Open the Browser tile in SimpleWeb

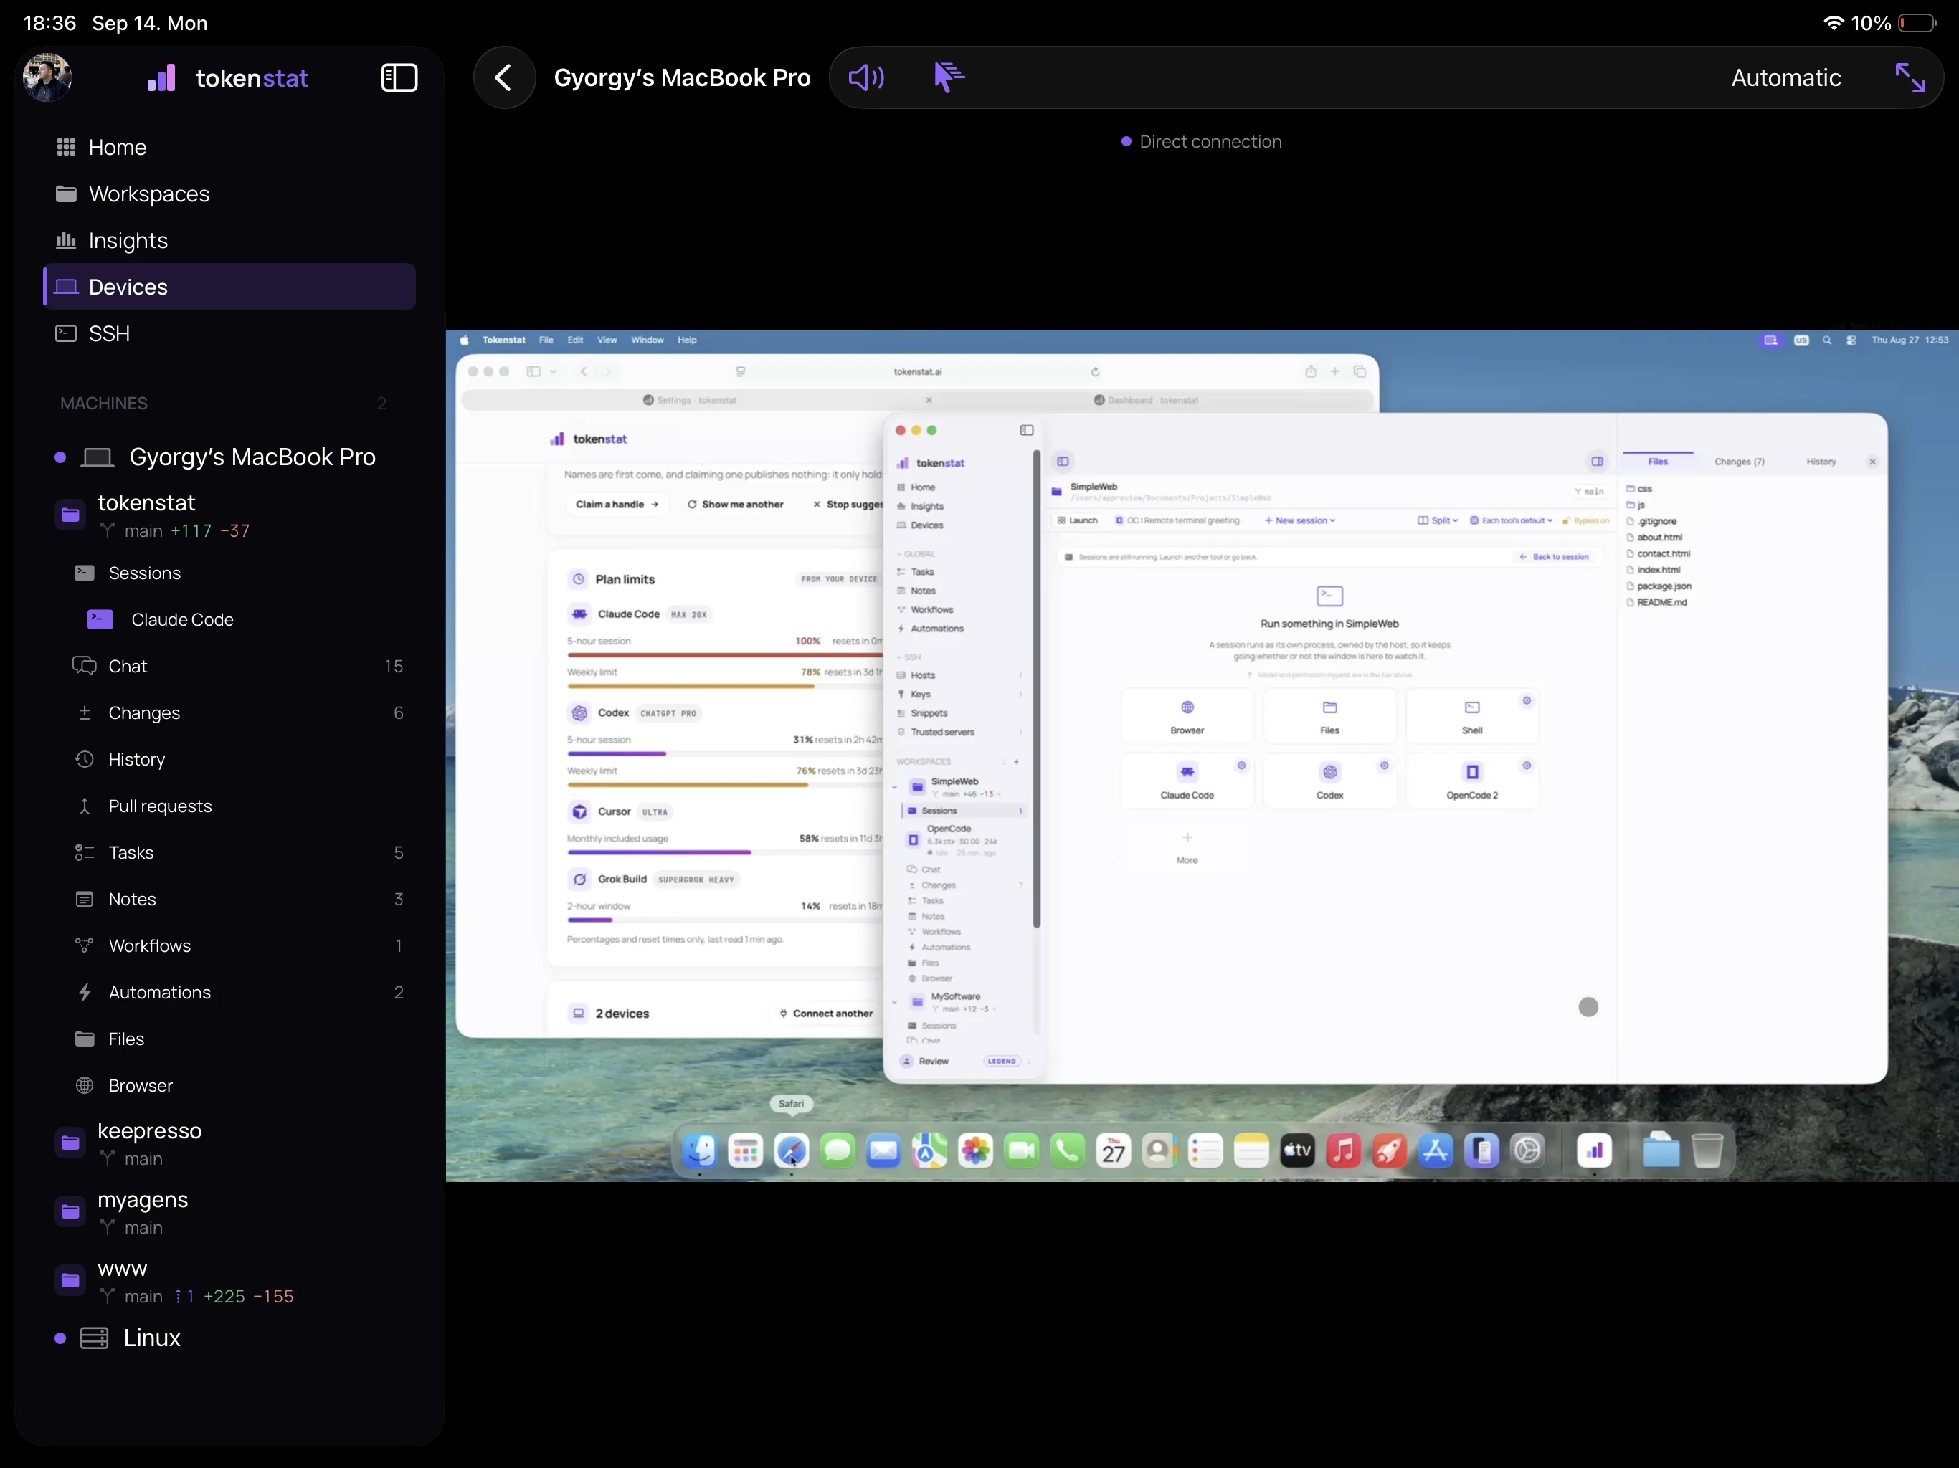[1187, 715]
